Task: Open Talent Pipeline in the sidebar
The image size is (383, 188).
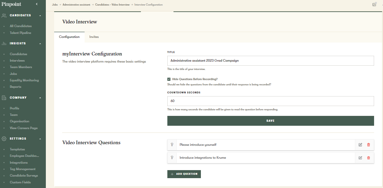Action: coord(20,33)
